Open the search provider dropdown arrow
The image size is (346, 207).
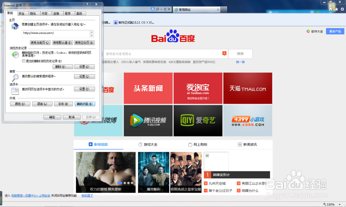[x=161, y=9]
